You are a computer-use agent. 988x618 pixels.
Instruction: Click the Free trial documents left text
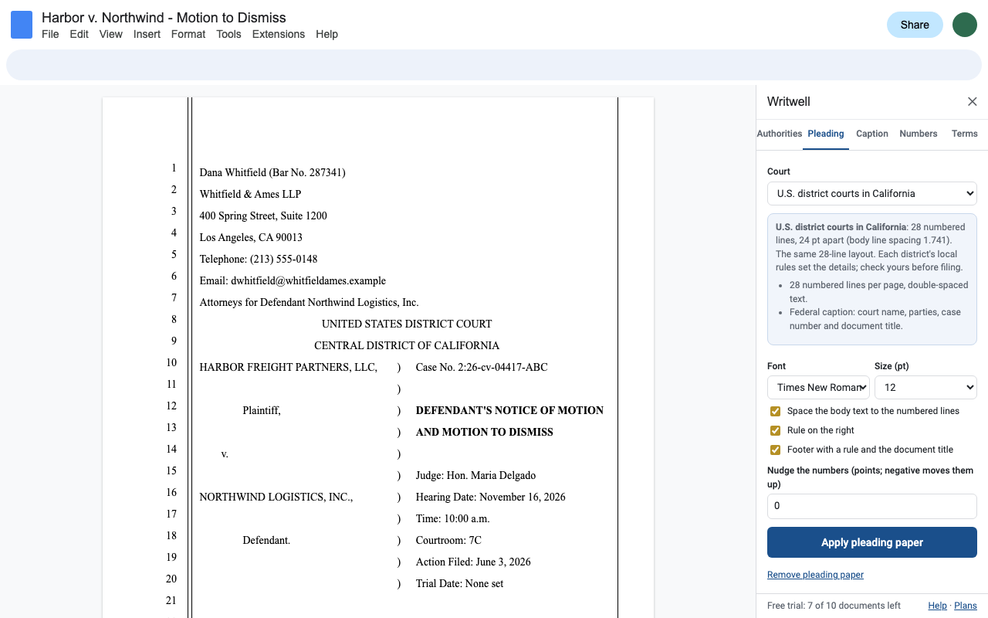tap(834, 606)
